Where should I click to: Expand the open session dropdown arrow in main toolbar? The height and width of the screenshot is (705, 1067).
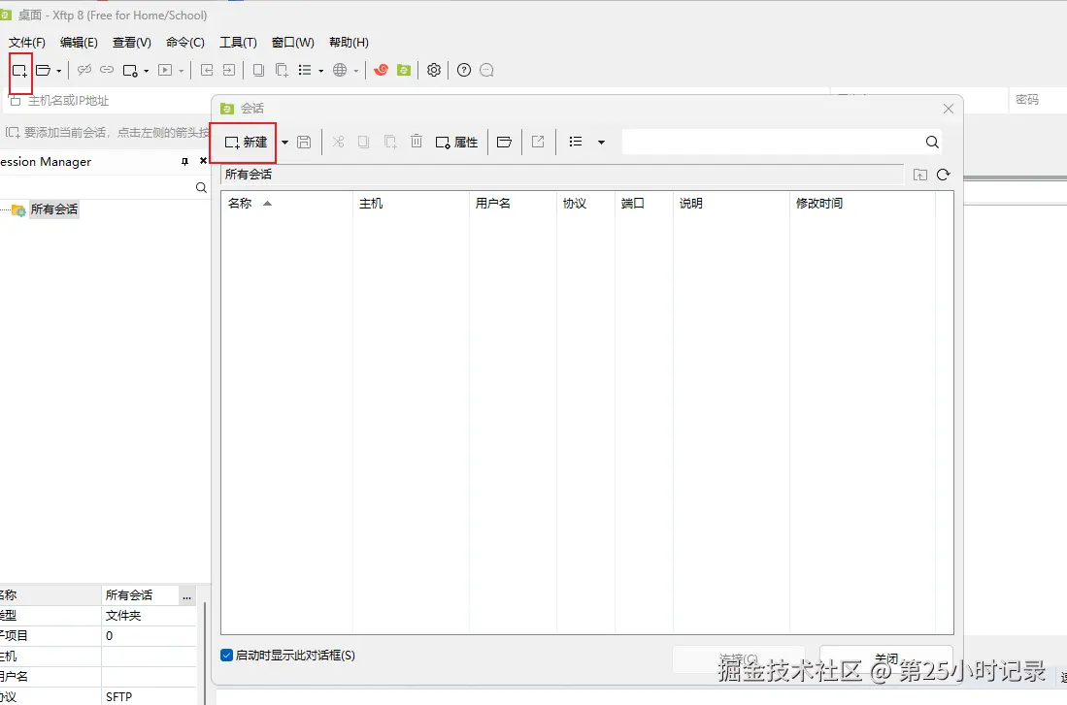(x=59, y=71)
